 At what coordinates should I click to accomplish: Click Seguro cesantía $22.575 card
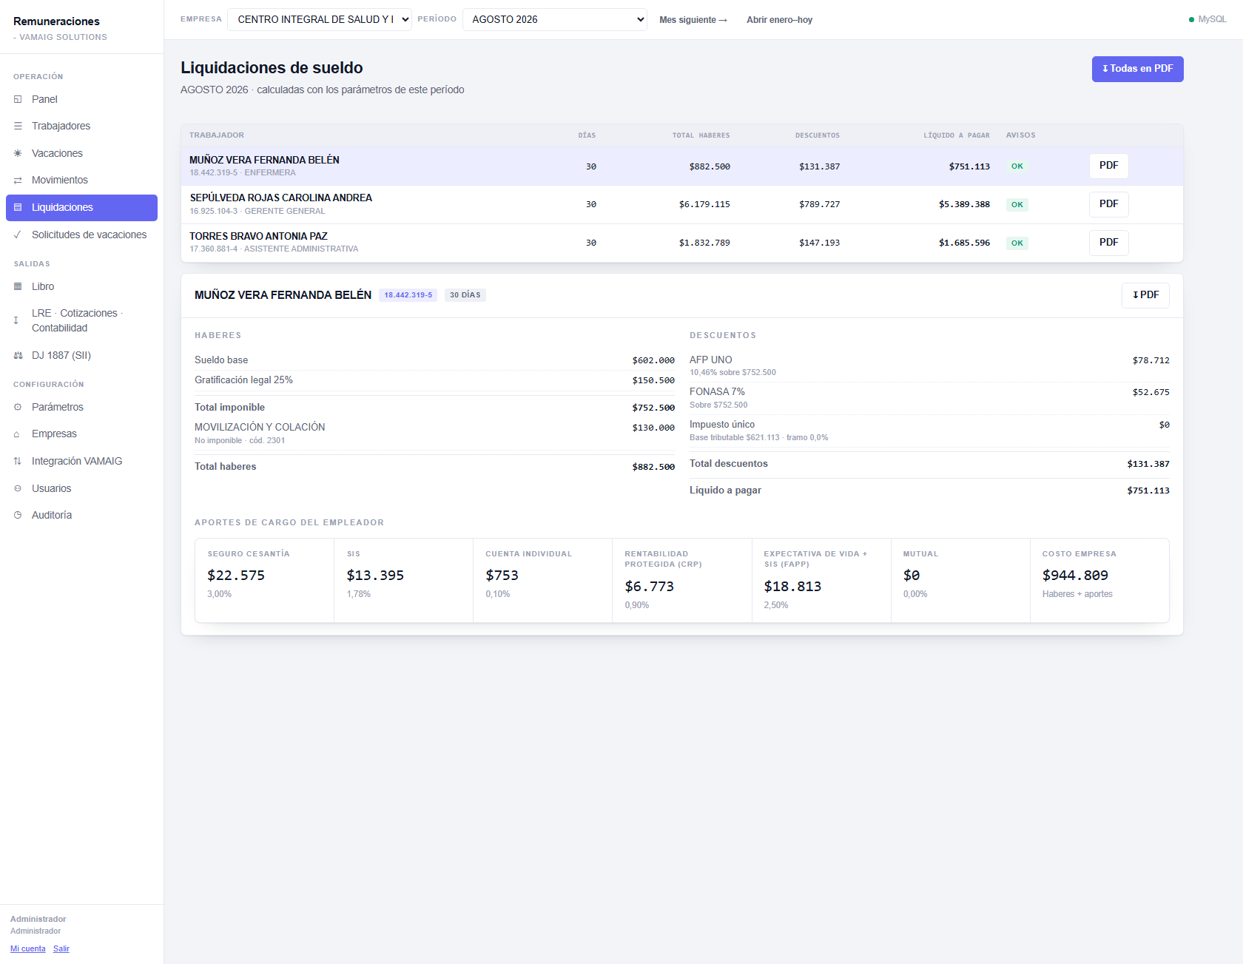(264, 581)
